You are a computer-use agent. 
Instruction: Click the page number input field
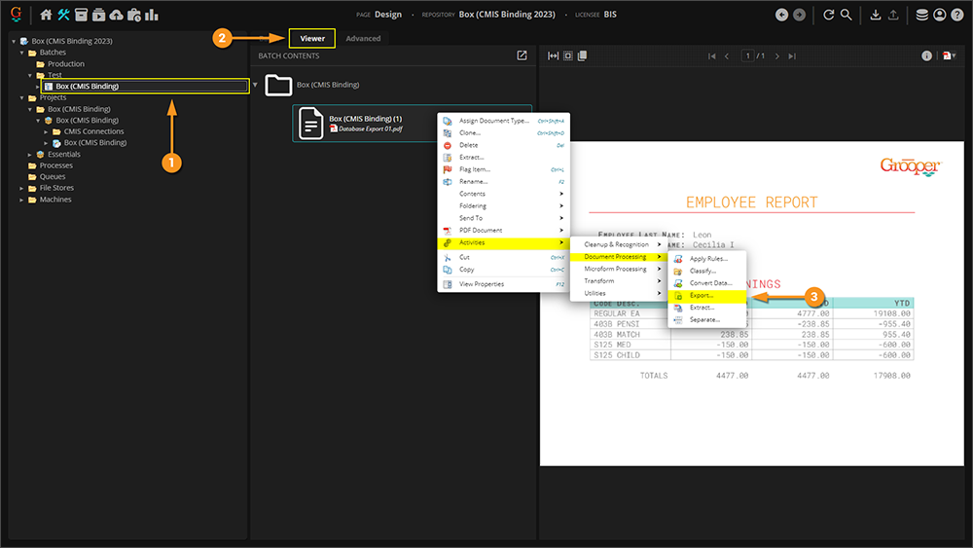[x=747, y=56]
